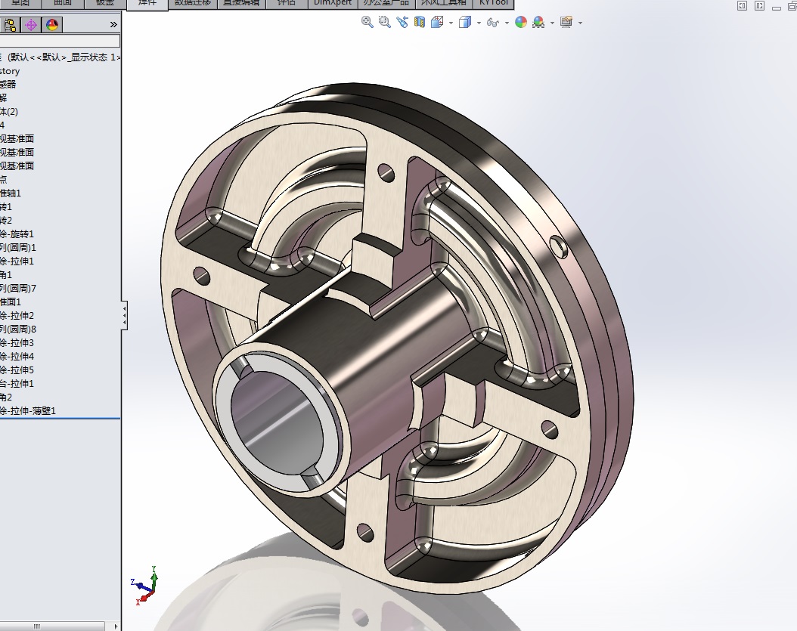Switch to the 焊件 tab

pos(147,4)
